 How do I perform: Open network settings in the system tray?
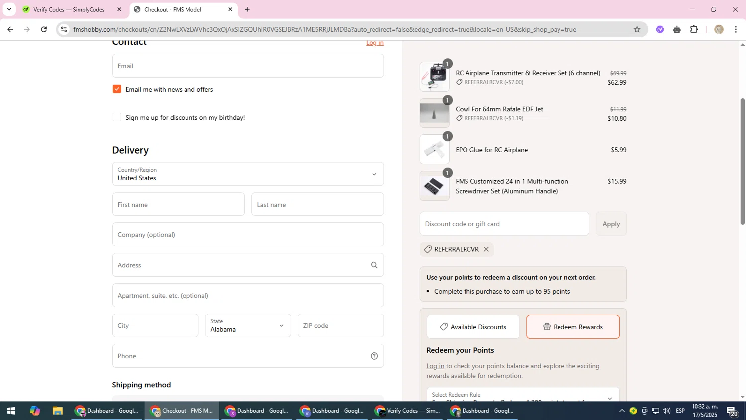(655, 411)
